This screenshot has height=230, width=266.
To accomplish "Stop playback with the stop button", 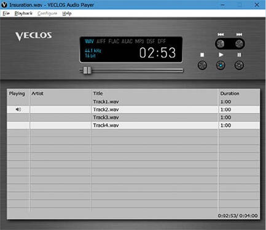I will [202, 65].
